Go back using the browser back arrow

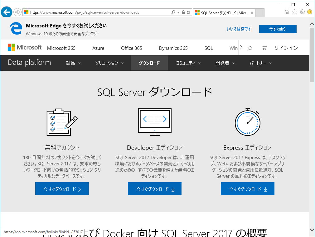pos(7,12)
